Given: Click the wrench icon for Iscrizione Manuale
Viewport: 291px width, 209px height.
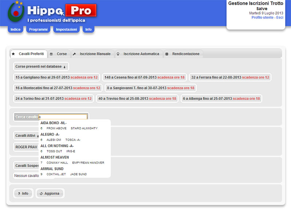Looking at the screenshot, I should [74, 54].
